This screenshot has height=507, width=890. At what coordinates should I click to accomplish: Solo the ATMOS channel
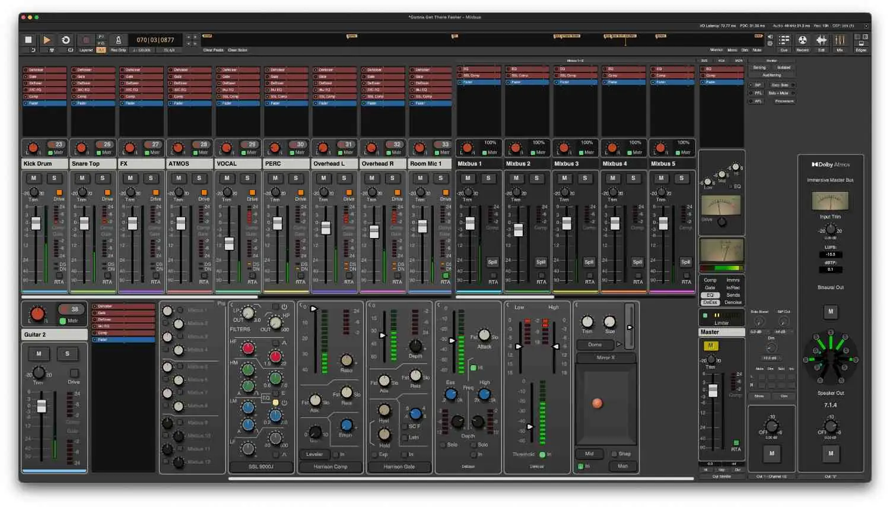199,178
